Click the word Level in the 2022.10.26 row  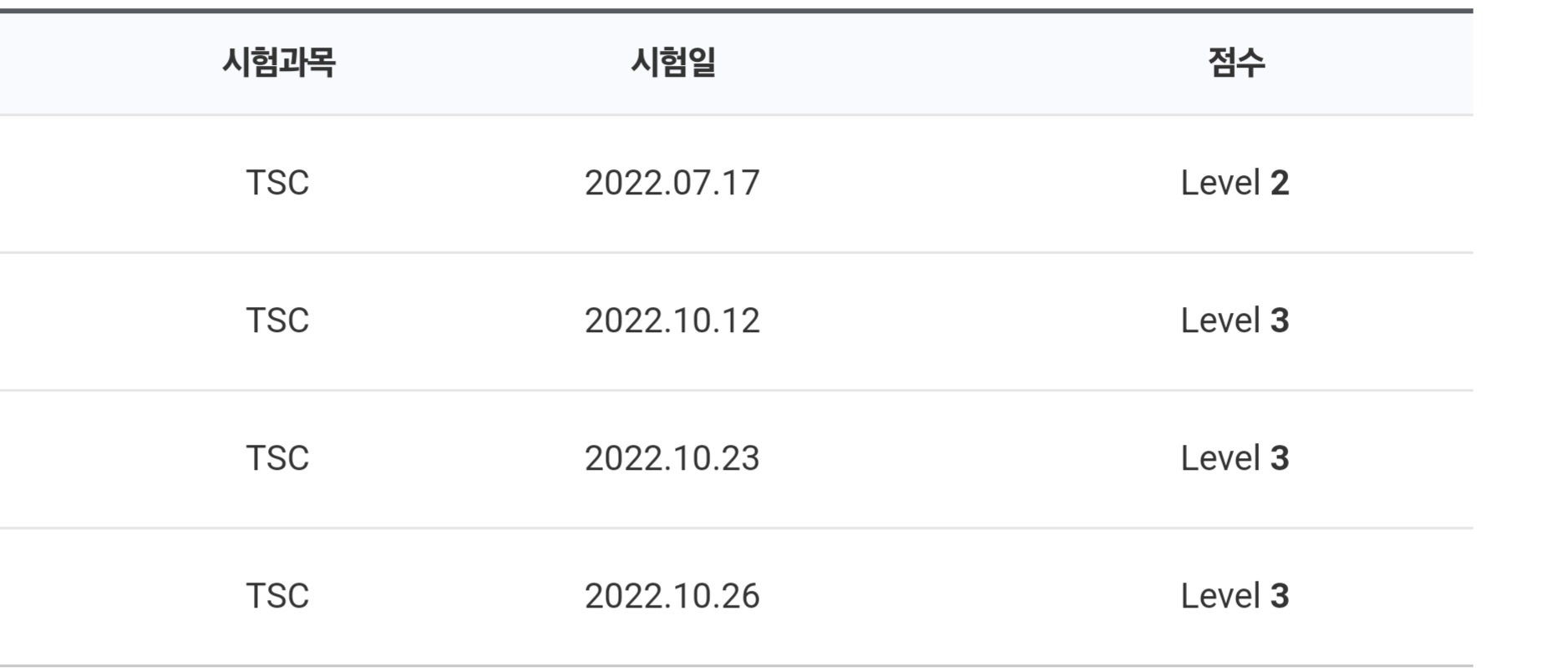1220,596
